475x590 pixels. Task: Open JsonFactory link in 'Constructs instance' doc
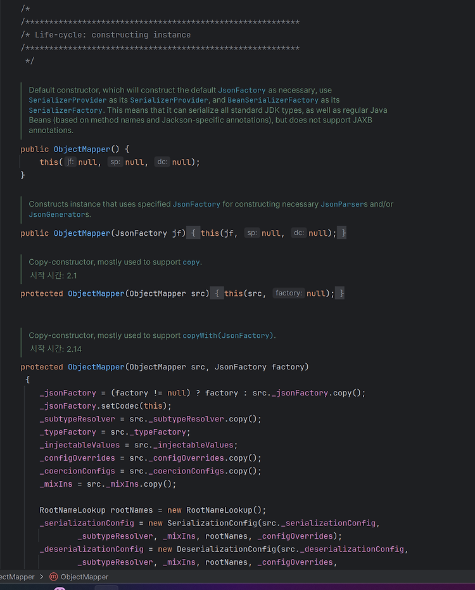[196, 204]
